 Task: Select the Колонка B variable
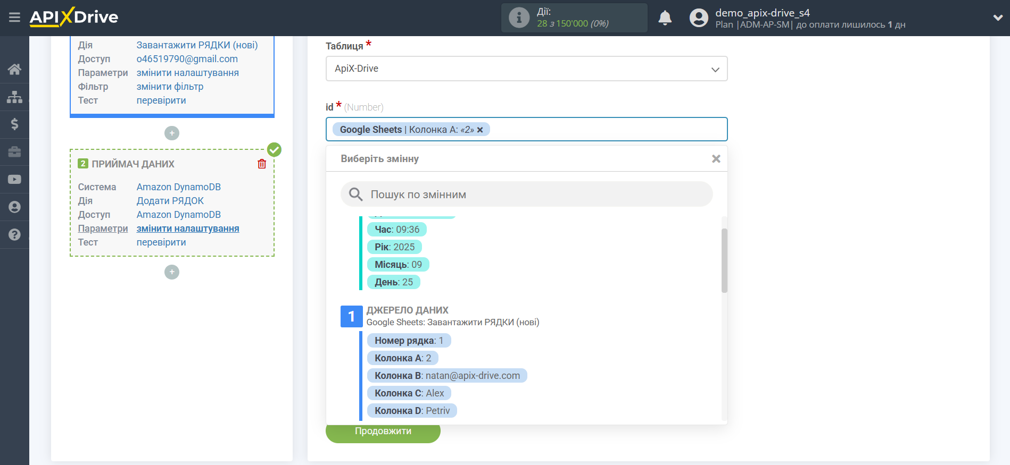tap(446, 376)
